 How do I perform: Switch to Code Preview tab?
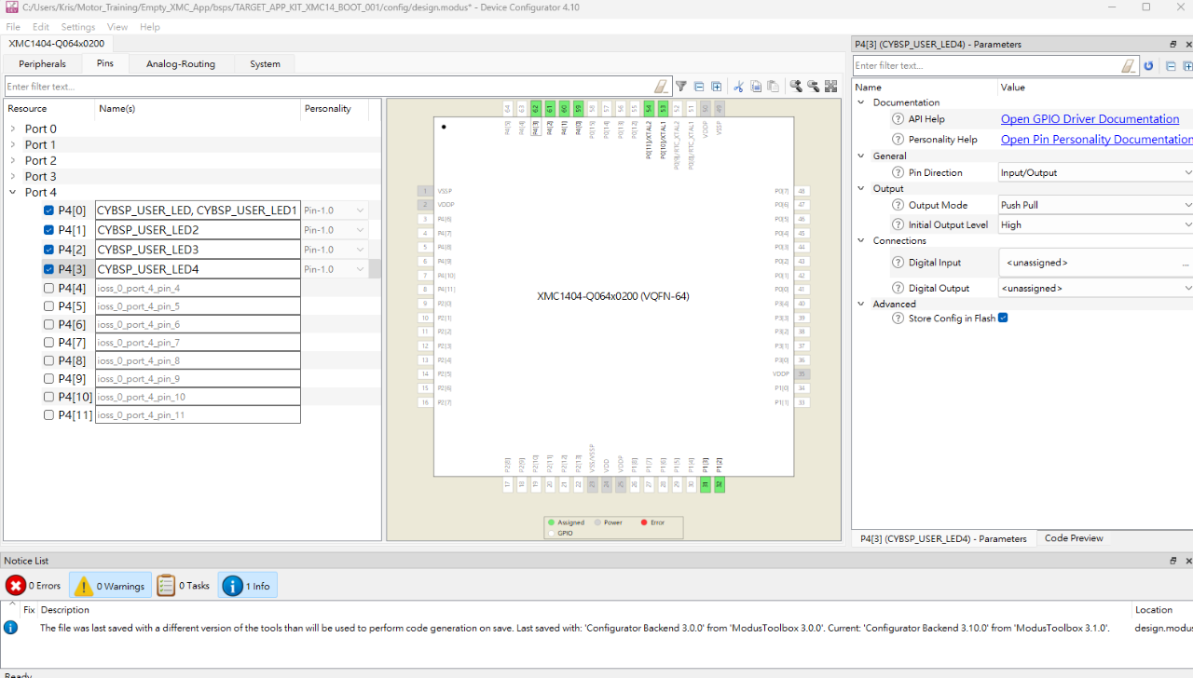[x=1074, y=538]
